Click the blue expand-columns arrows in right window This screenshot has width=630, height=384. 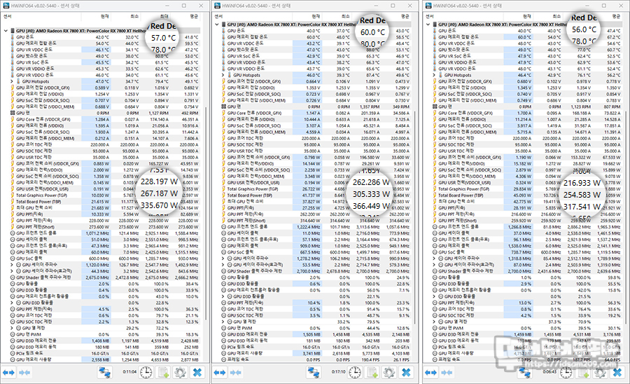coord(430,373)
